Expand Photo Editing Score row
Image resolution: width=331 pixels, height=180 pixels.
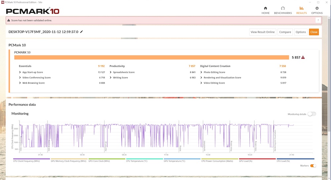(202, 72)
